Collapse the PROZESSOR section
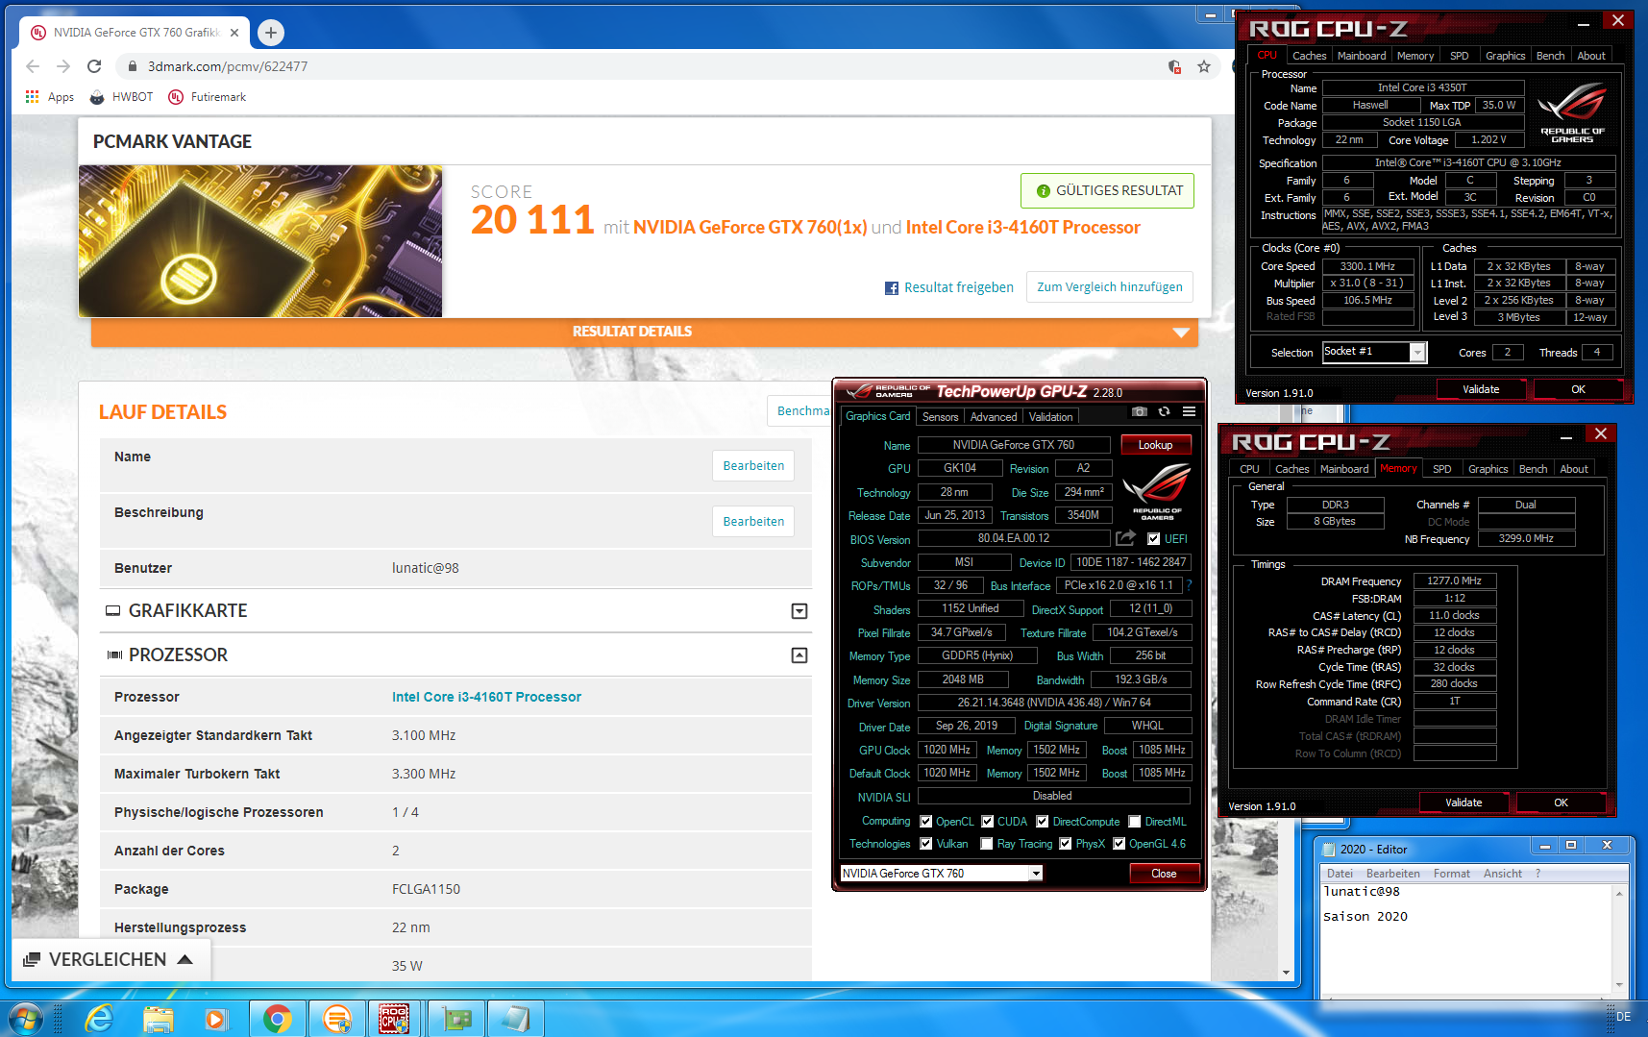The height and width of the screenshot is (1037, 1648). click(799, 655)
